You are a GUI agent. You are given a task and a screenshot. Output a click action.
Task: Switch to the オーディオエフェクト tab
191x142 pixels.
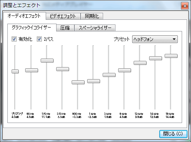[x=24, y=16]
